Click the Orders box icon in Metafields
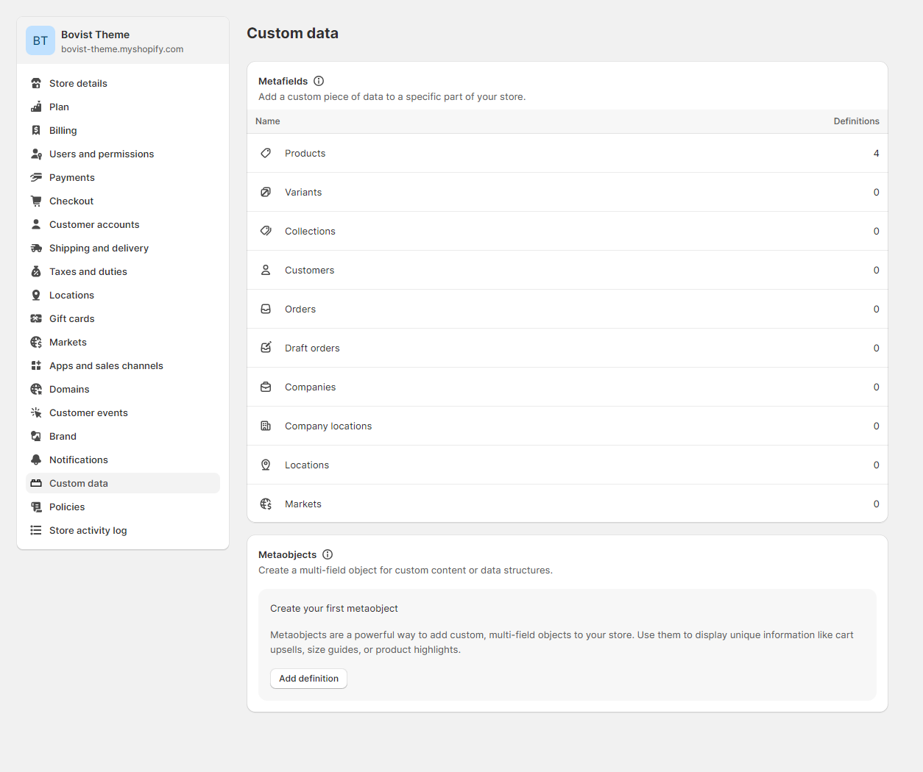 point(266,309)
